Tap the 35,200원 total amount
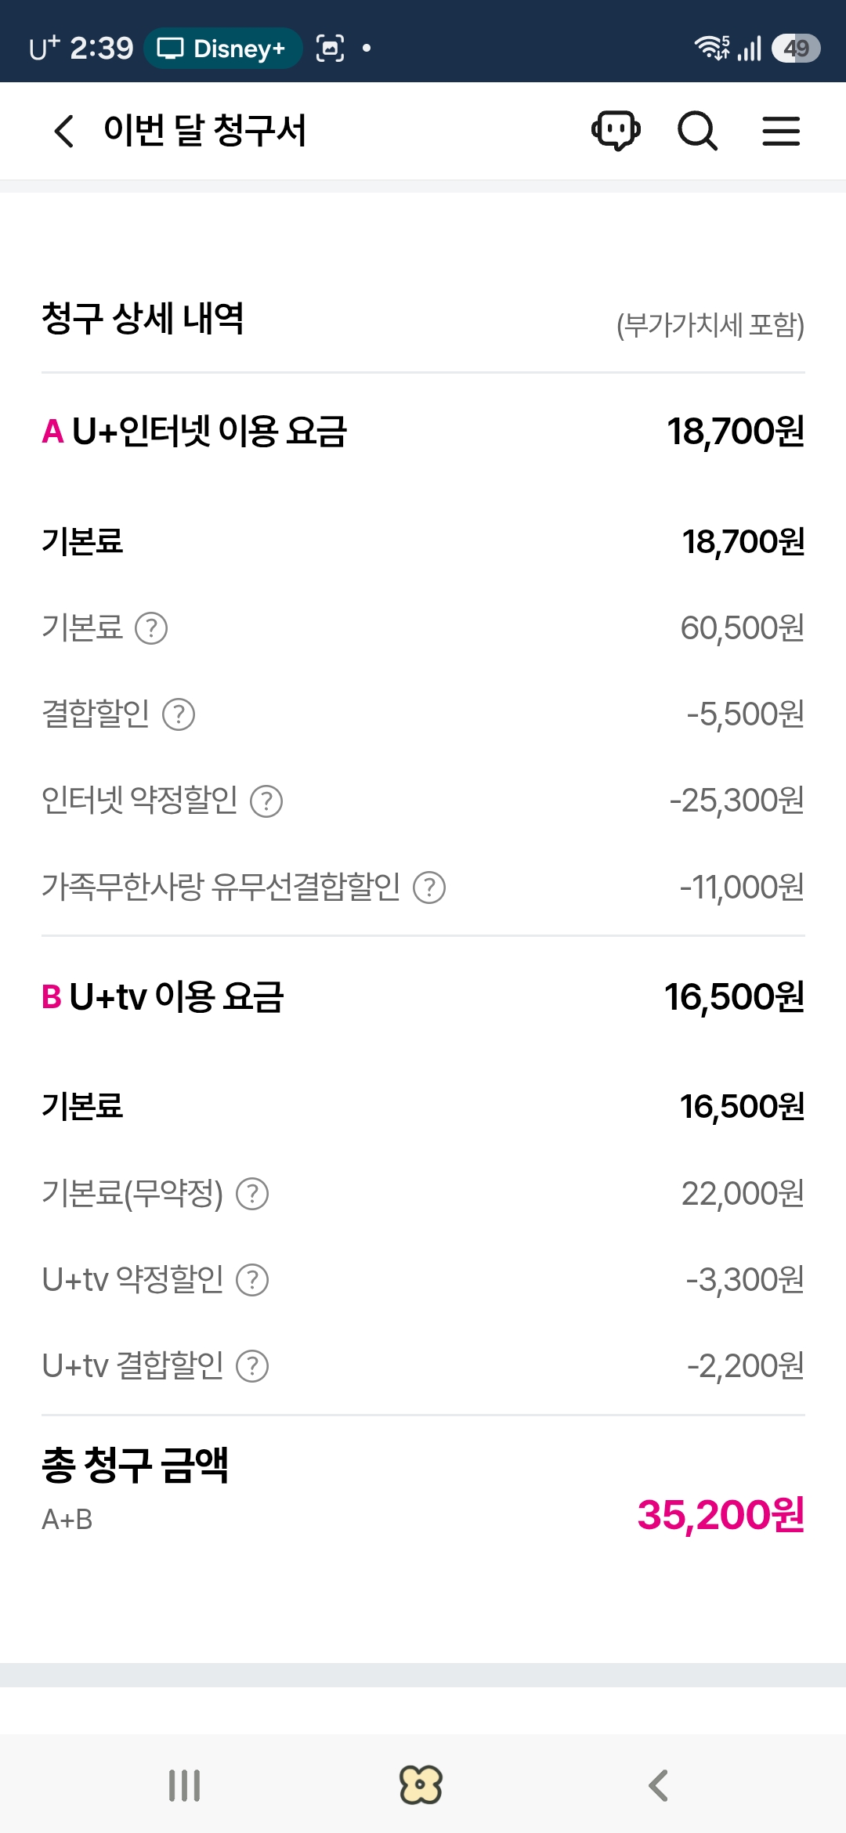 pyautogui.click(x=721, y=1514)
